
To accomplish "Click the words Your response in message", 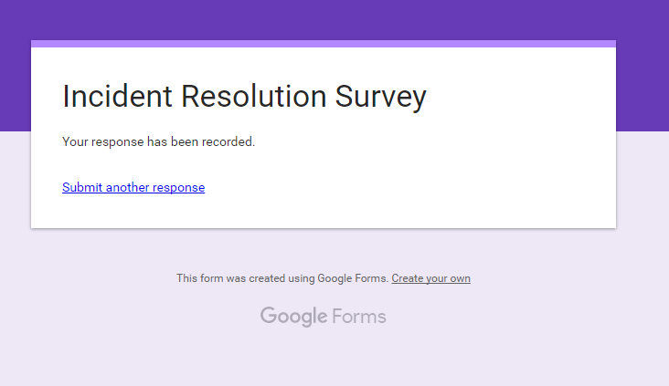I will [103, 141].
